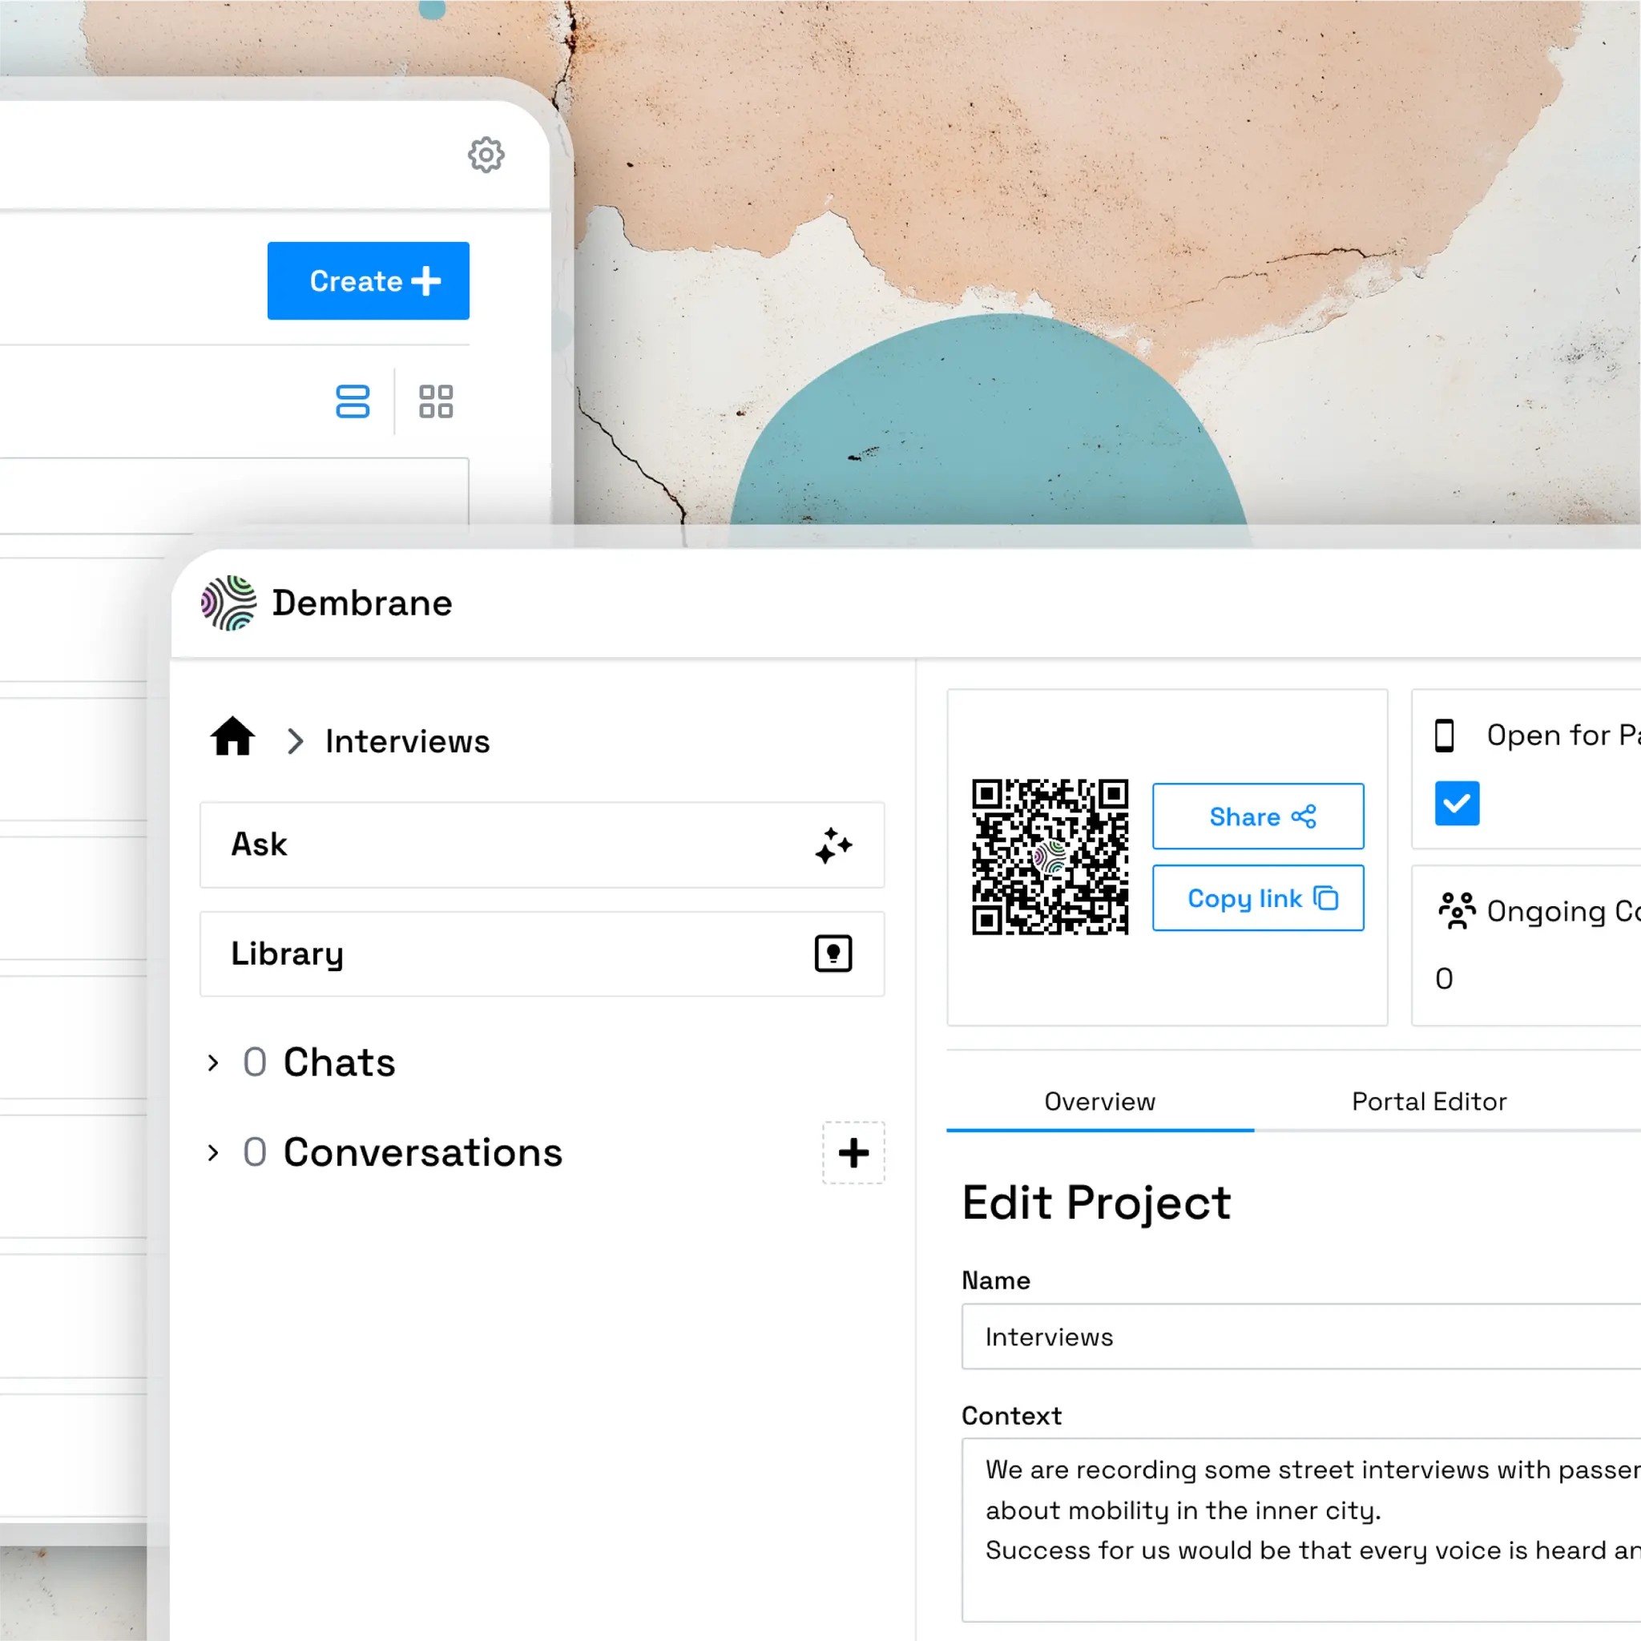Click the breadcrumb chevron before Interviews
Screen dimensions: 1641x1641
click(295, 741)
